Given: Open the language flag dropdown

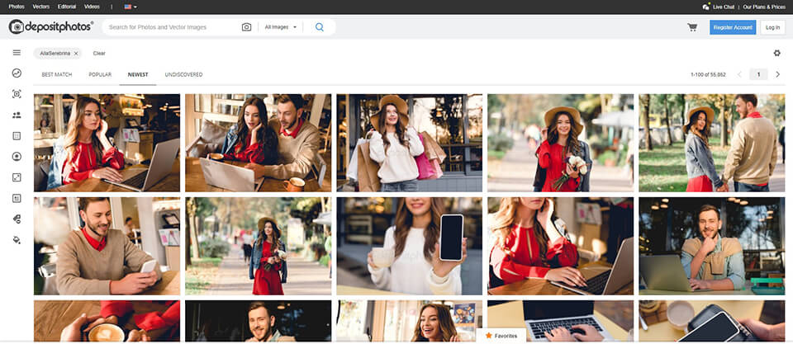Looking at the screenshot, I should coord(131,6).
